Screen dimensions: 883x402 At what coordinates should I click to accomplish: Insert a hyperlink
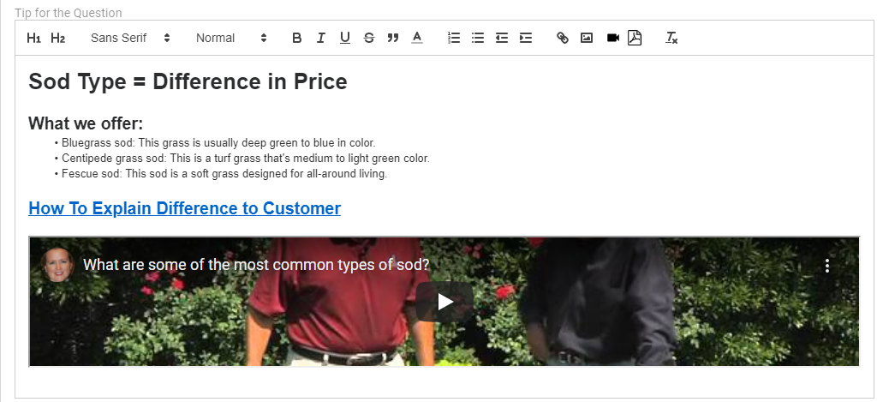[x=563, y=38]
